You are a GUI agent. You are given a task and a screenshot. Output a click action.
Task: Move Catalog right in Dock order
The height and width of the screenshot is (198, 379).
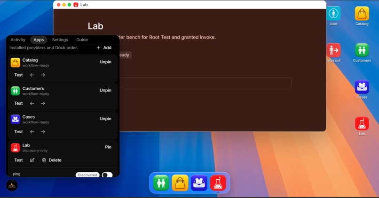click(43, 75)
